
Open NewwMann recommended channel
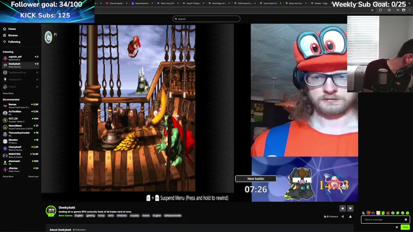point(21,127)
